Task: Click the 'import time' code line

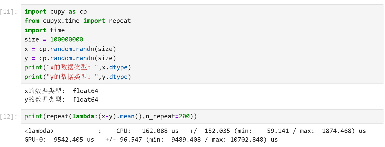Action: click(44, 30)
